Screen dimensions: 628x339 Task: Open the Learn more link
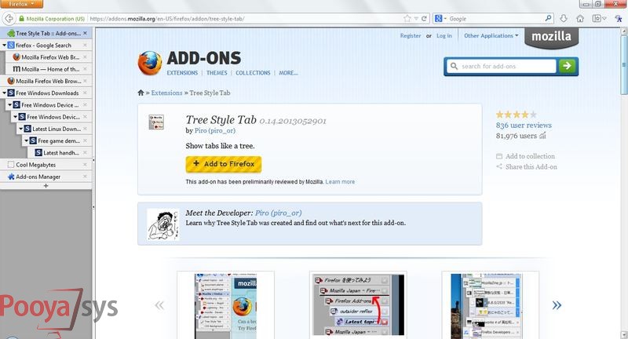click(340, 182)
